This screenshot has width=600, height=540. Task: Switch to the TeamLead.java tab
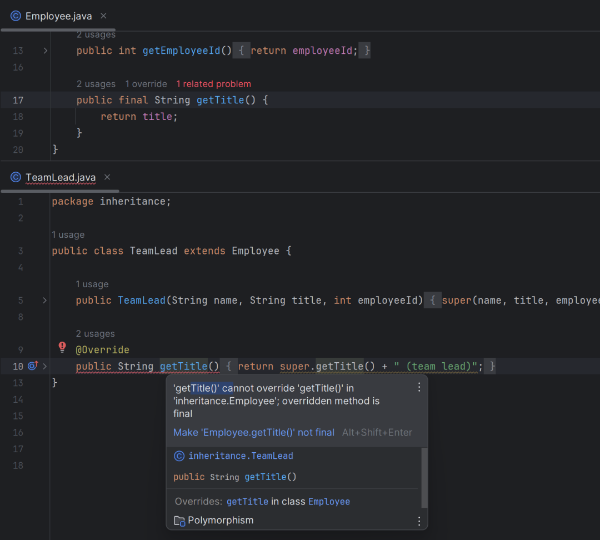pyautogui.click(x=61, y=178)
